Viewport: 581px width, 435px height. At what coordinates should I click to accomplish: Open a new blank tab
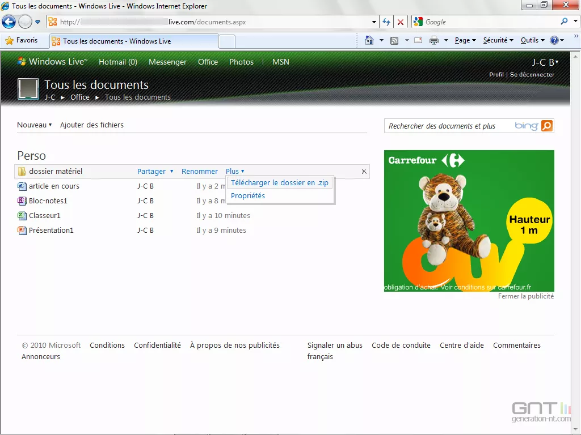[x=227, y=41]
